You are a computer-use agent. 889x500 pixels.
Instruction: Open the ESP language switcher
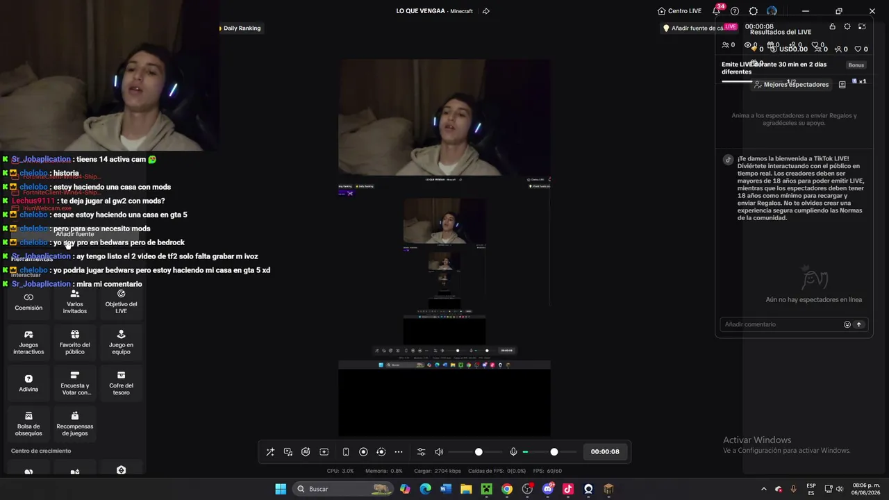click(x=811, y=489)
